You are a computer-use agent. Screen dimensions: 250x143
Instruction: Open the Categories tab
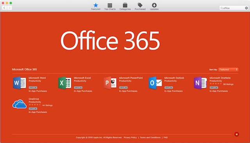pyautogui.click(x=125, y=7)
